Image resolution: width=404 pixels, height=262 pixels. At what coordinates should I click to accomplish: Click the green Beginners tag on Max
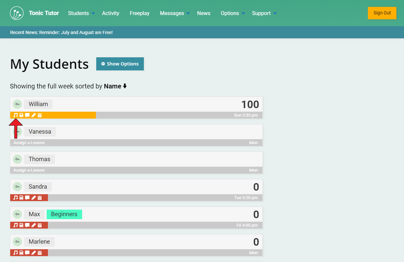pyautogui.click(x=64, y=214)
